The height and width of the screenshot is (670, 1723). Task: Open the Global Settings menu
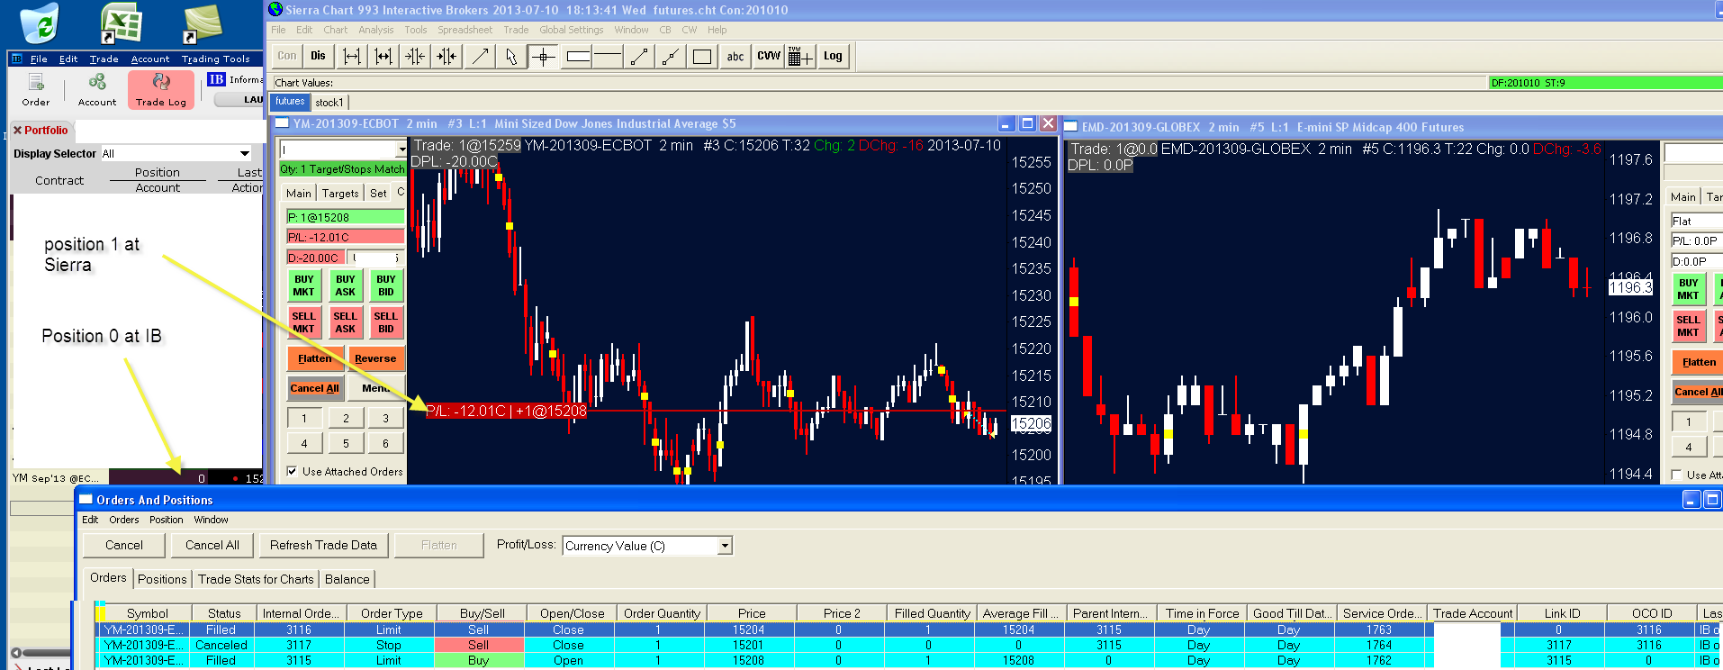572,30
